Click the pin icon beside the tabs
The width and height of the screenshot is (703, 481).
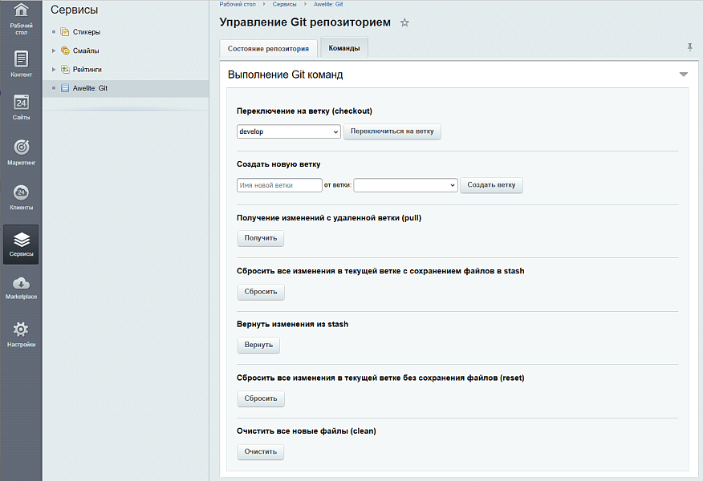click(x=689, y=47)
